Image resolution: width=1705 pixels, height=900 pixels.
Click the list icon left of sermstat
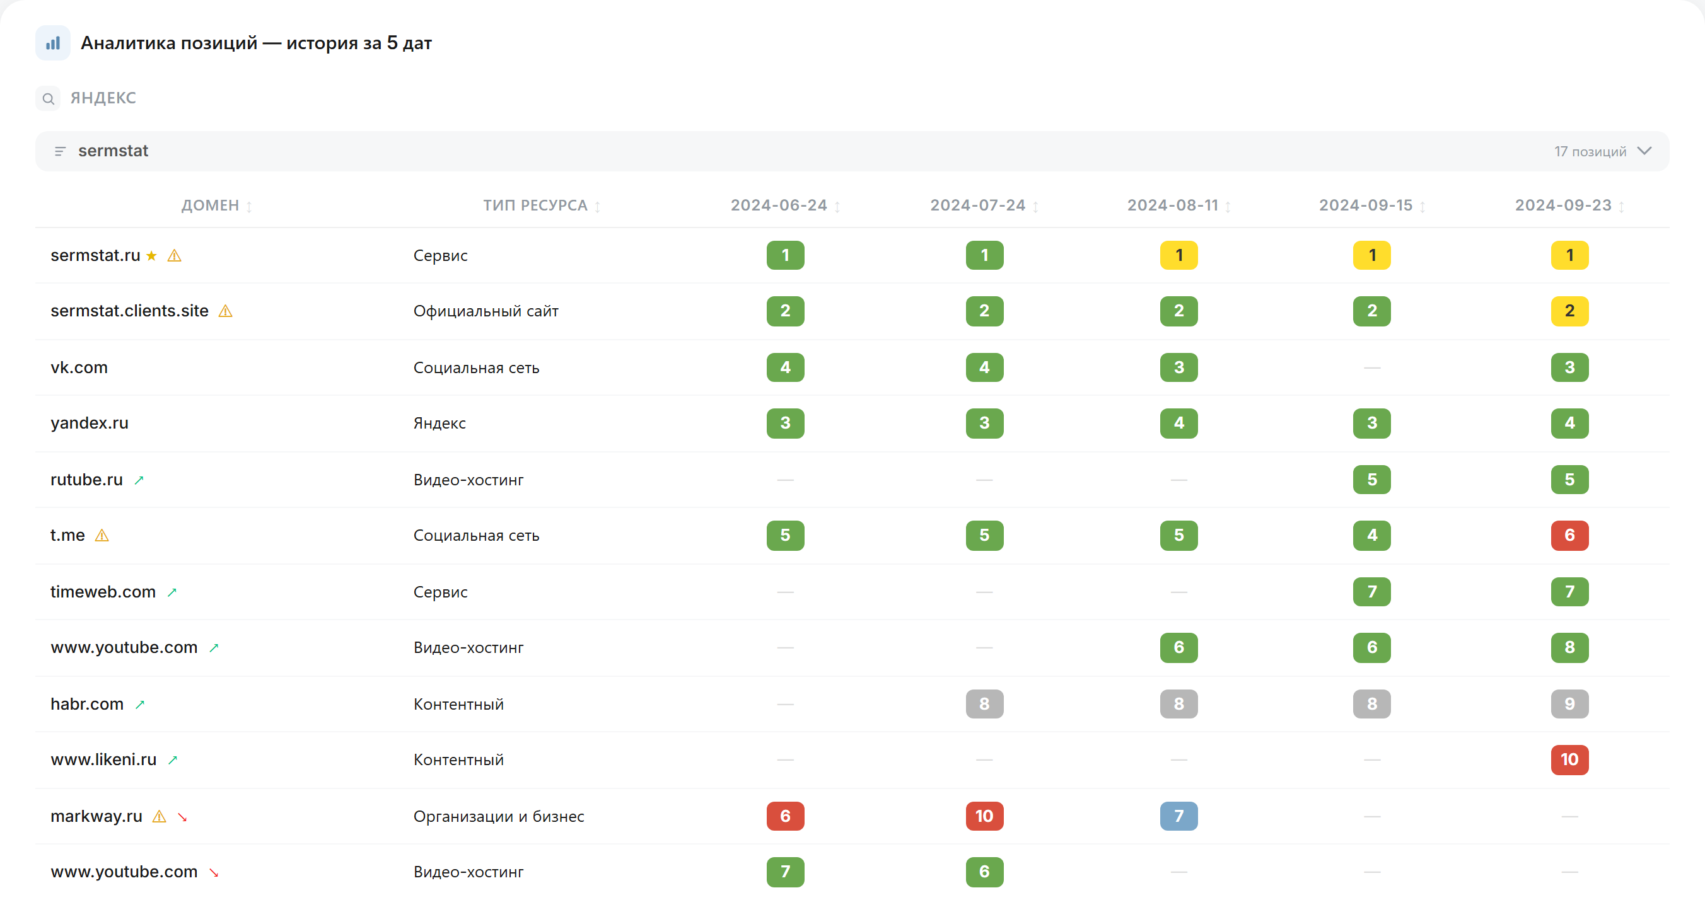coord(61,151)
